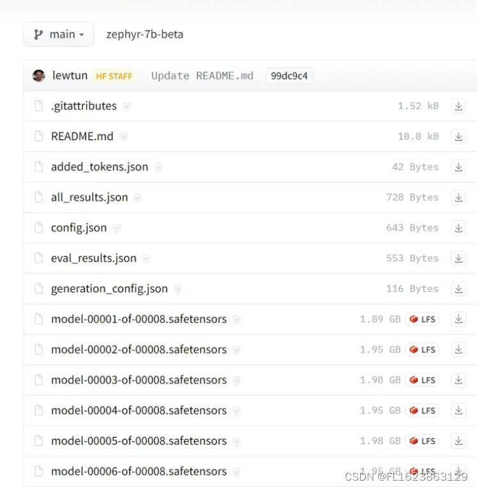The height and width of the screenshot is (487, 477).
Task: Open model-00004-of-00008.safetensors file
Action: (x=139, y=410)
